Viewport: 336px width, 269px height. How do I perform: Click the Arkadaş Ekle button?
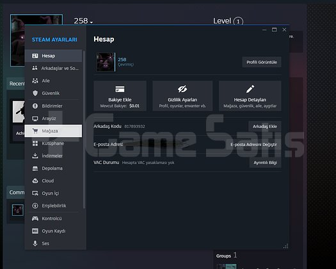click(x=265, y=126)
